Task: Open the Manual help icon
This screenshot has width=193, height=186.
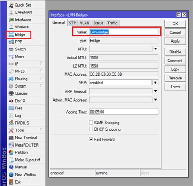Action: (11, 167)
